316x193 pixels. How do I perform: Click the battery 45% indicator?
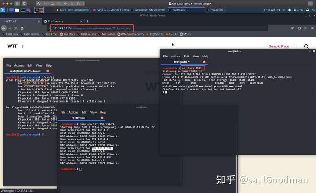[x=298, y=10]
